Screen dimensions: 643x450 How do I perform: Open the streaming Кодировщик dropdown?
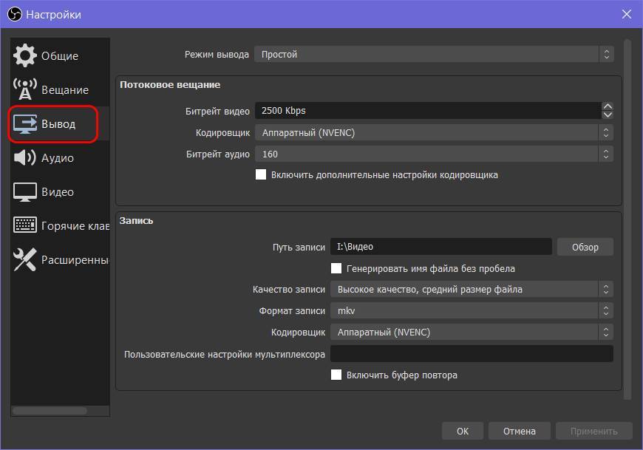click(433, 132)
